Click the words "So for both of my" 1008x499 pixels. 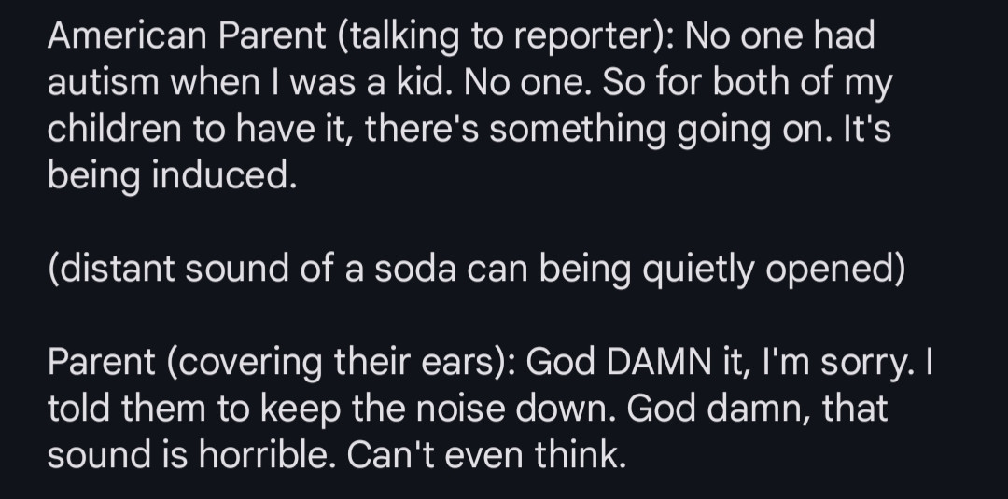pyautogui.click(x=748, y=84)
